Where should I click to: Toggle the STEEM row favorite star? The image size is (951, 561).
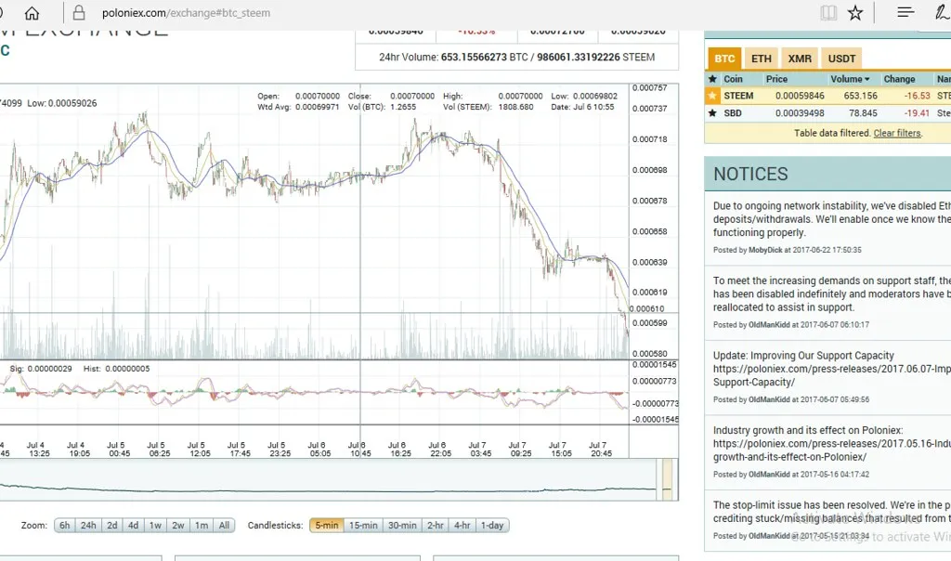[712, 96]
